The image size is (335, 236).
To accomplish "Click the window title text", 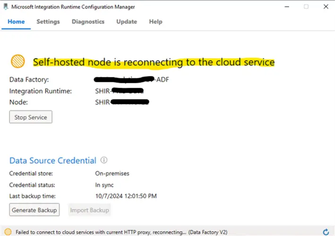I will 73,7.
